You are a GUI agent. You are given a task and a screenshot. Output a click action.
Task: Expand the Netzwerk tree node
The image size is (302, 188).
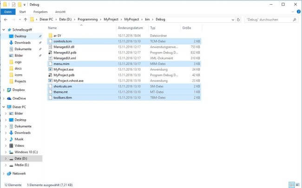tap(4, 174)
